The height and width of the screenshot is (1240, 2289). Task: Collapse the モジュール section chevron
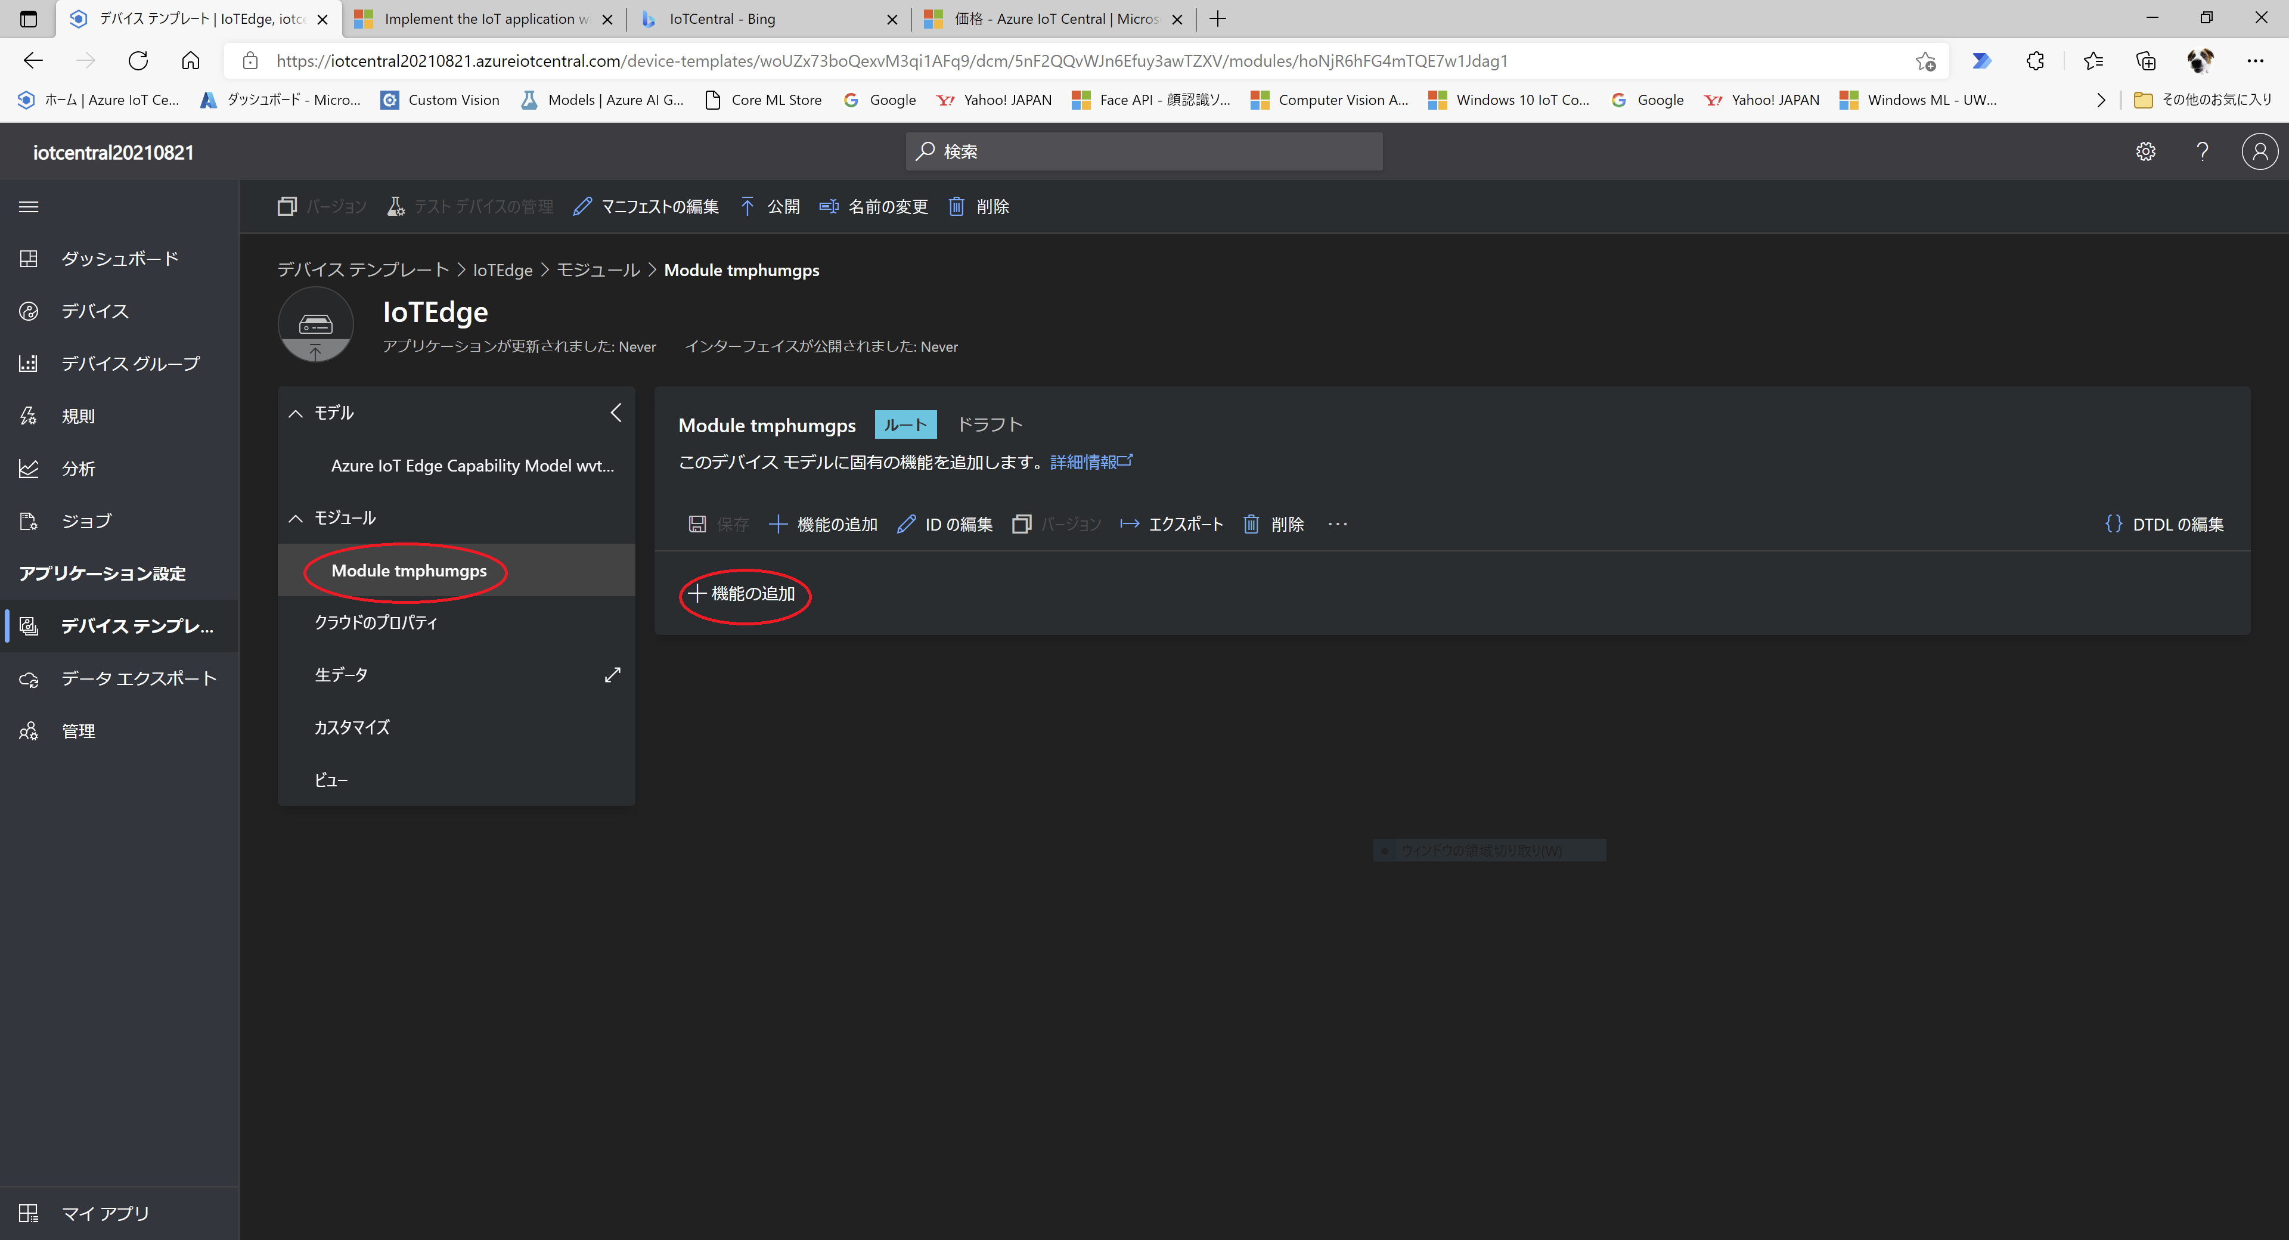tap(296, 518)
